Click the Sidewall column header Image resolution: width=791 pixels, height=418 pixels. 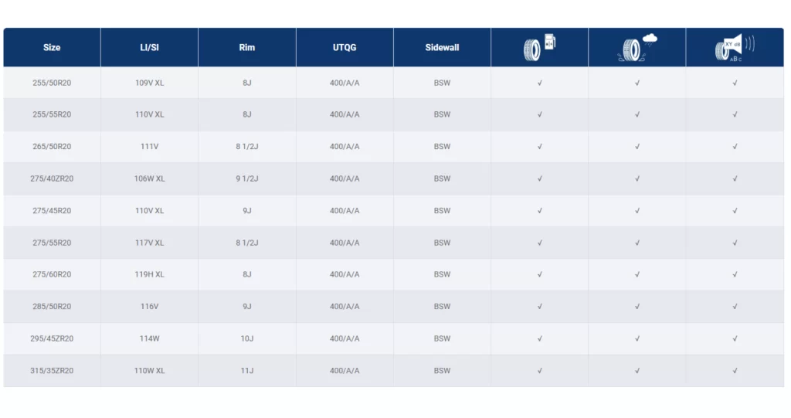click(442, 47)
